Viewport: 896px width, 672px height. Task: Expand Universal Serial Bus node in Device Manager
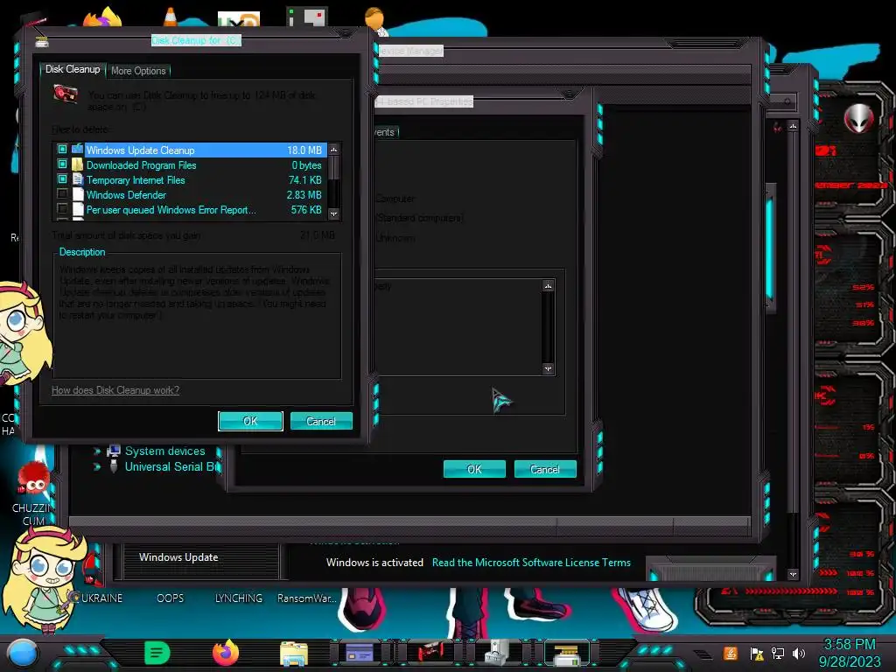point(97,467)
